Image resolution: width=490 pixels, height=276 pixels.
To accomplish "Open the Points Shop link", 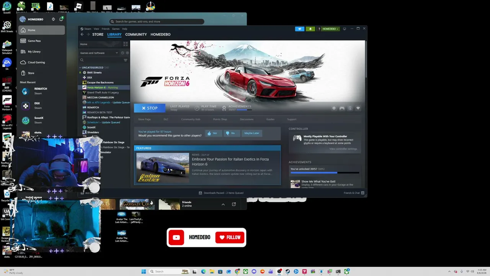I will click(220, 119).
